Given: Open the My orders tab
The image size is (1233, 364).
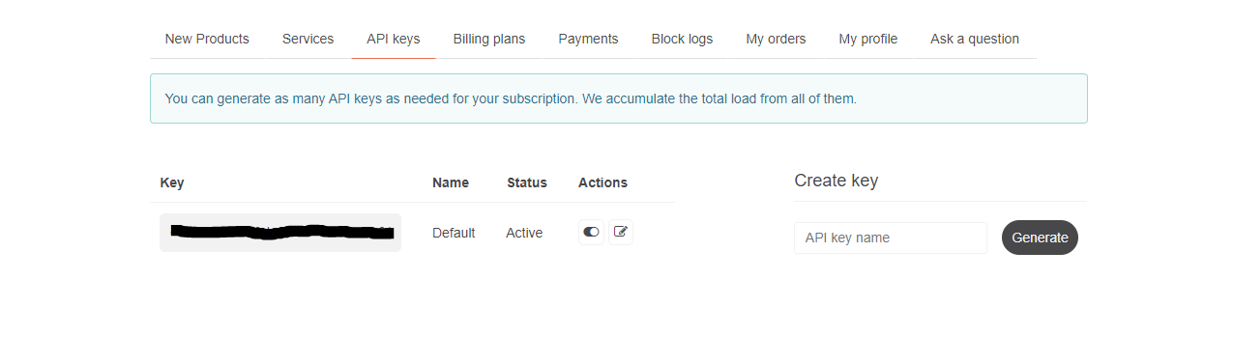Looking at the screenshot, I should tap(776, 39).
